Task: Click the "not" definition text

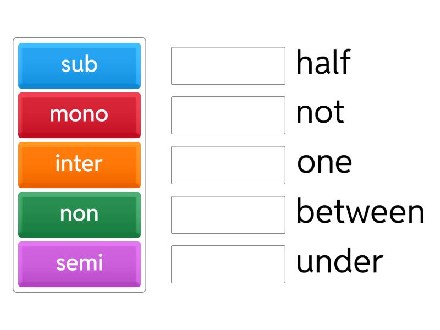Action: [x=320, y=112]
